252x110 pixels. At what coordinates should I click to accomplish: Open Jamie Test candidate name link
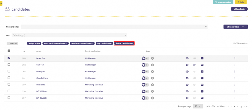pos(41,58)
